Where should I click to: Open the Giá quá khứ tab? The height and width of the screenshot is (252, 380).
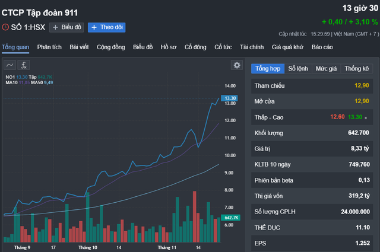tap(288, 47)
